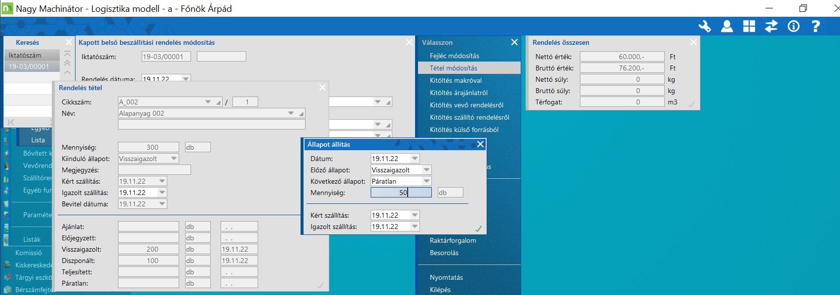
Task: Open Listák in the left sidebar
Action: (x=32, y=239)
